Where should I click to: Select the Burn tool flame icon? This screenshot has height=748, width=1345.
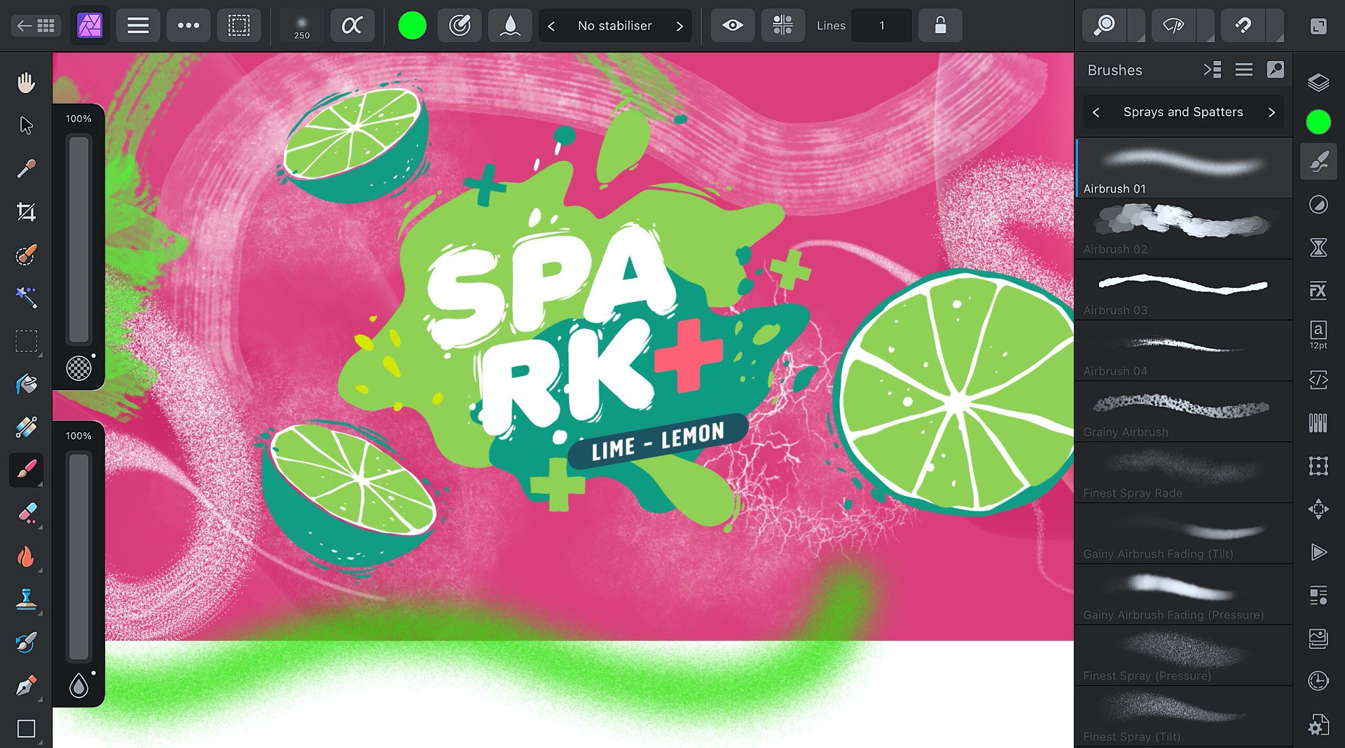(x=26, y=557)
